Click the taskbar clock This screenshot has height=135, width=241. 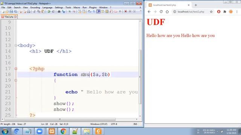coord(231,131)
